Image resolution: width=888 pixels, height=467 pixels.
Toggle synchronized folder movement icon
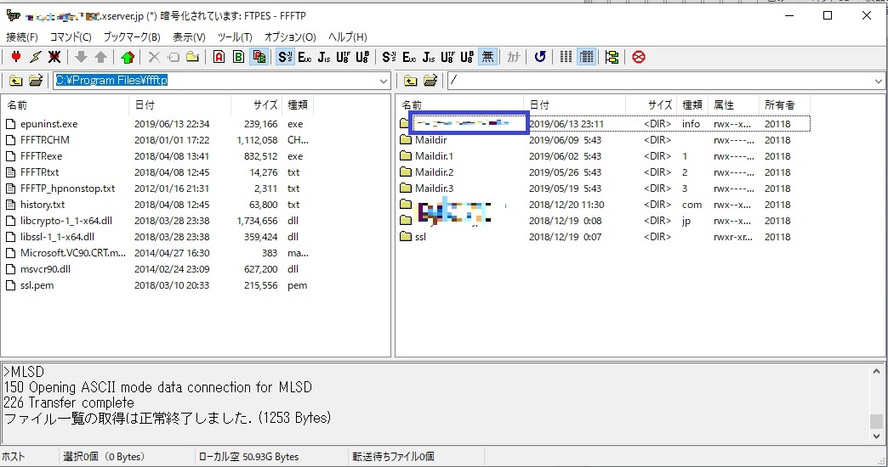coord(612,57)
